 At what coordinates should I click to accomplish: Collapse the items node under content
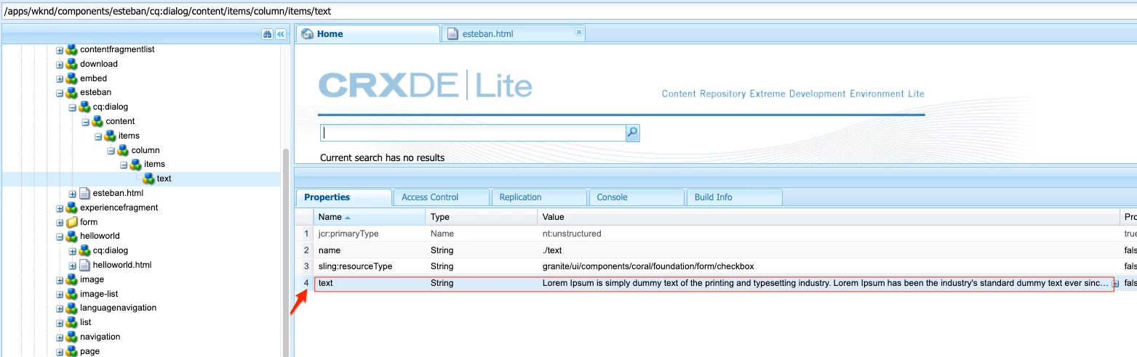click(98, 136)
